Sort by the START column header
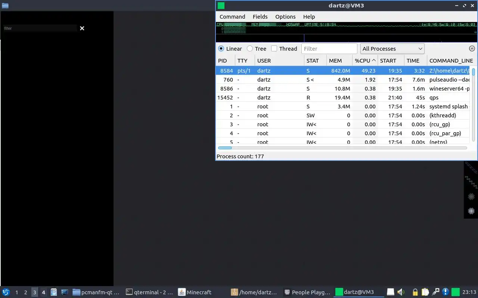 click(x=391, y=60)
